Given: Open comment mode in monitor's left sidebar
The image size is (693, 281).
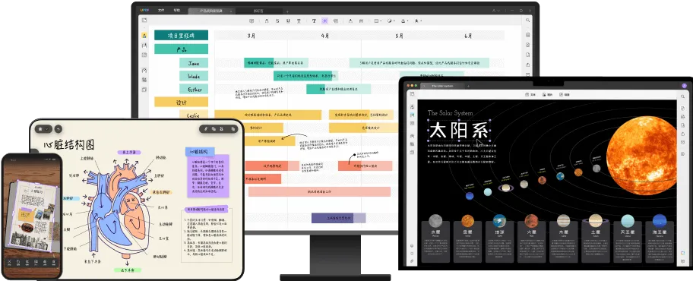Looking at the screenshot, I should [x=144, y=36].
